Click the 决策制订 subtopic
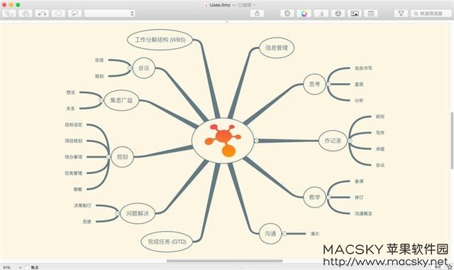454x270 pixels. point(82,205)
